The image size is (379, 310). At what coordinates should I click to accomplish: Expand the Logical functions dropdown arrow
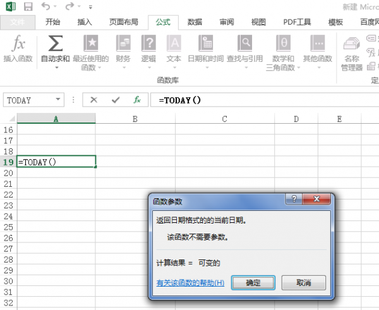149,68
